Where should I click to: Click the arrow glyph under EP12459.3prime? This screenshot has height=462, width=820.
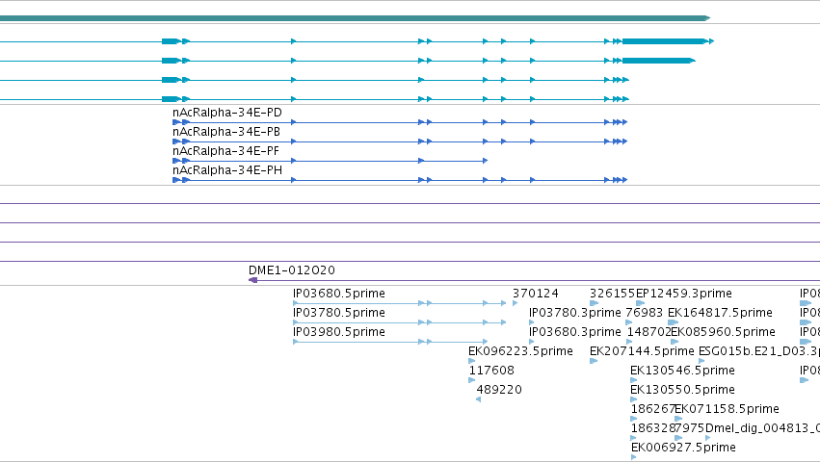click(640, 303)
